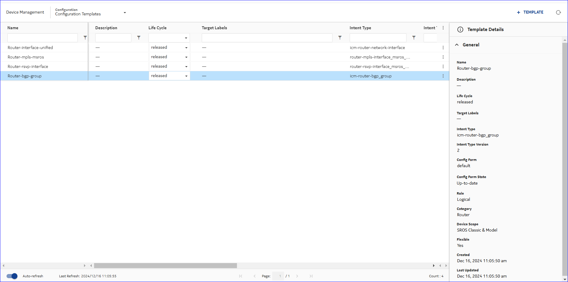The width and height of the screenshot is (568, 282).
Task: Click the Intent Type filter icon
Action: point(414,38)
